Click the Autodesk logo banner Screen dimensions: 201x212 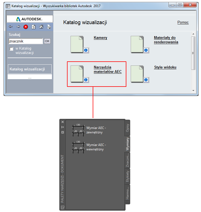(x=30, y=19)
